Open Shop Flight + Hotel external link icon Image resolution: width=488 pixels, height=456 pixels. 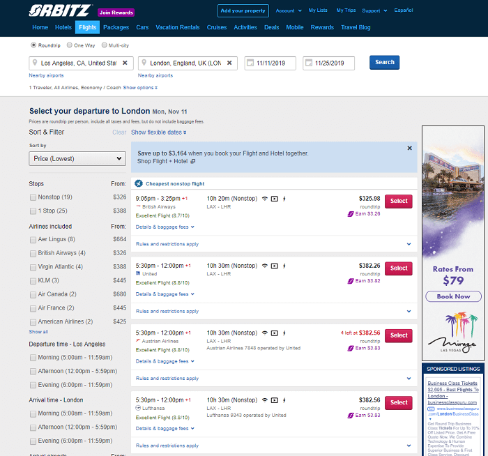[193, 161]
